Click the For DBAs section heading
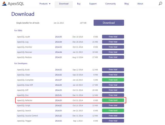 click(x=18, y=30)
